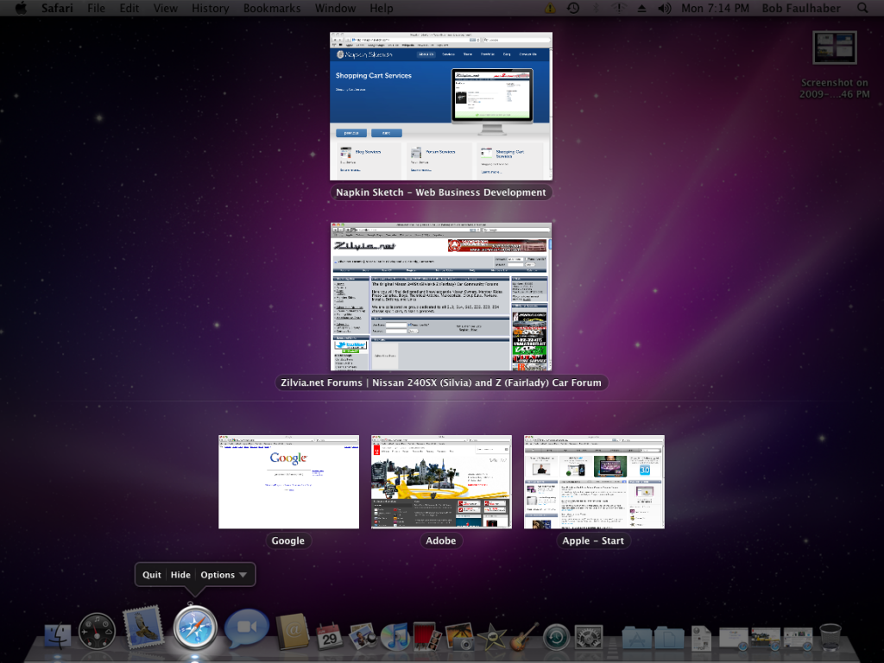The height and width of the screenshot is (663, 884).
Task: Open the Applications folder stack in Dock
Action: (636, 638)
